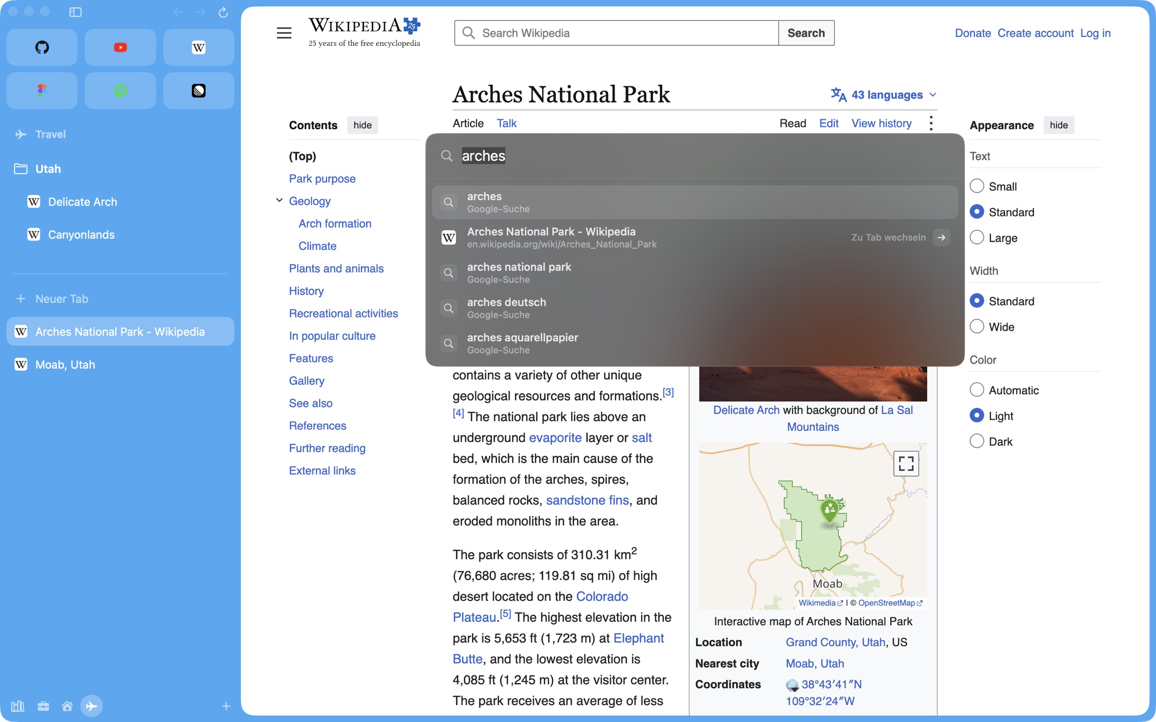Open the Delicate Arch tab in Utah folder
Screen dimensions: 1156x722
click(120, 202)
